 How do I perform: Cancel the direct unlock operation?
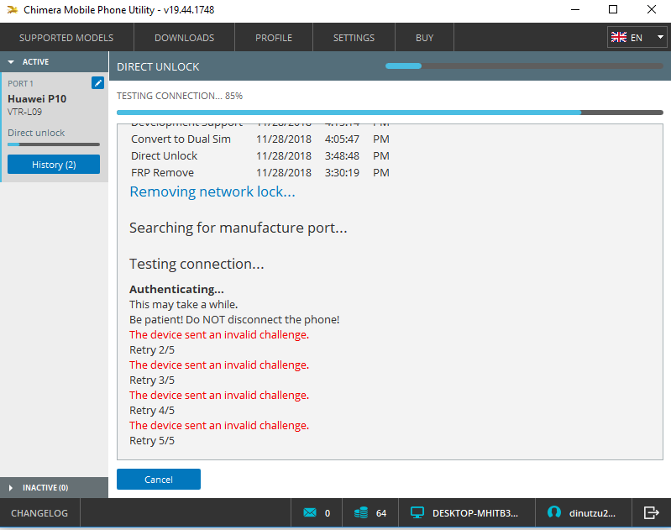pos(159,479)
